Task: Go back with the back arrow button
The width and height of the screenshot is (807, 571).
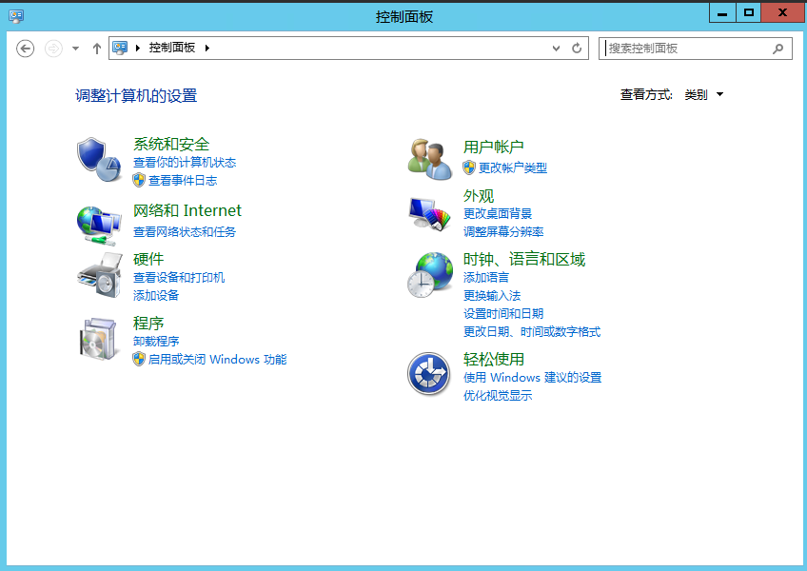Action: 26,49
